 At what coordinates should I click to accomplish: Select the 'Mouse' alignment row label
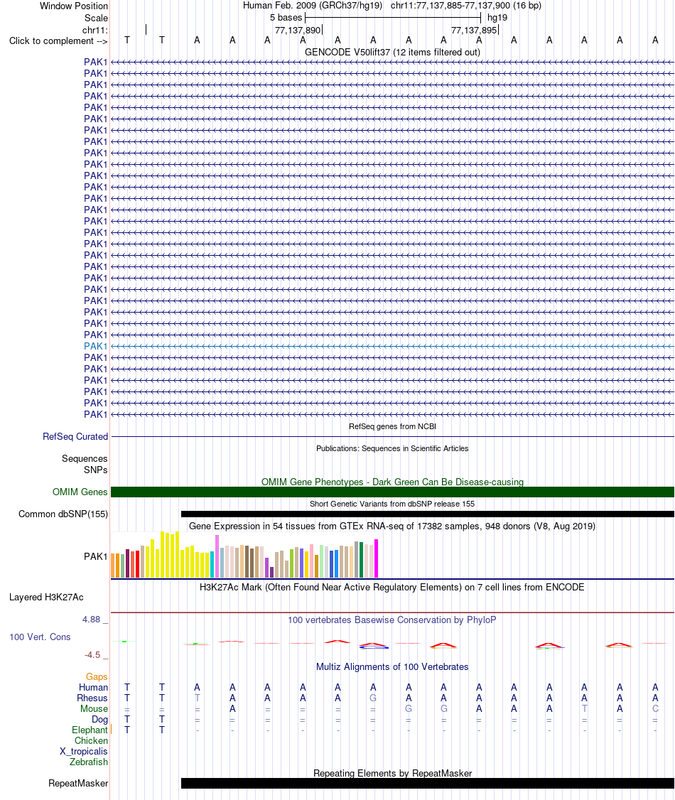tap(94, 708)
